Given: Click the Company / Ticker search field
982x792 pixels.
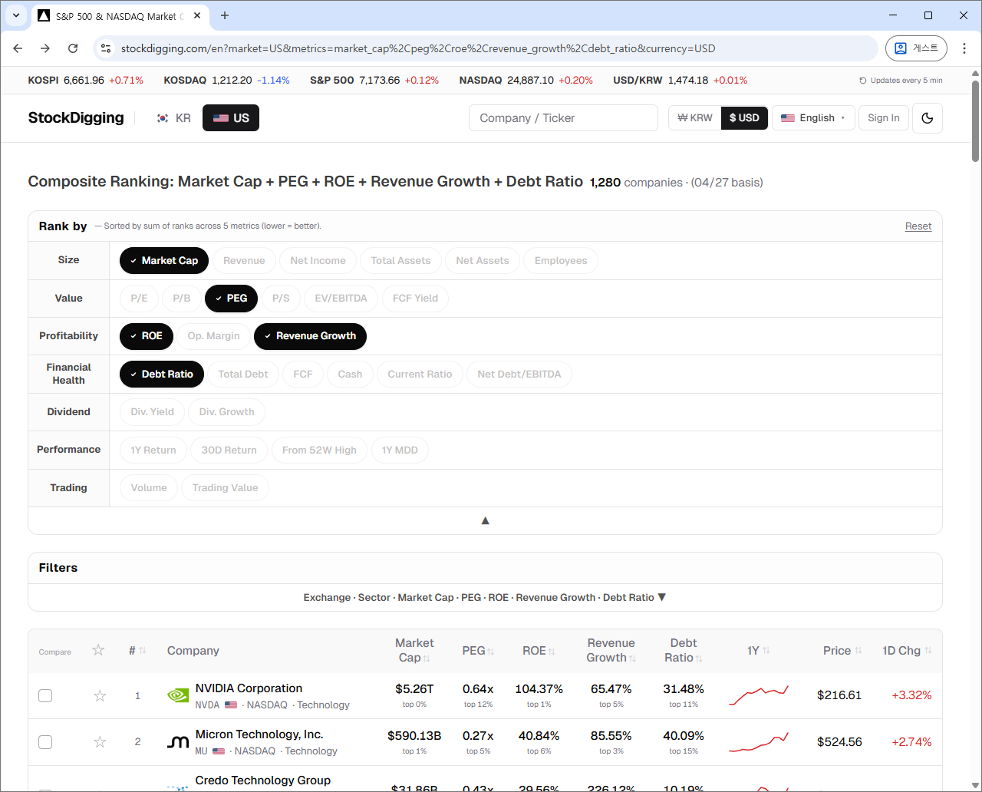Looking at the screenshot, I should tap(563, 118).
